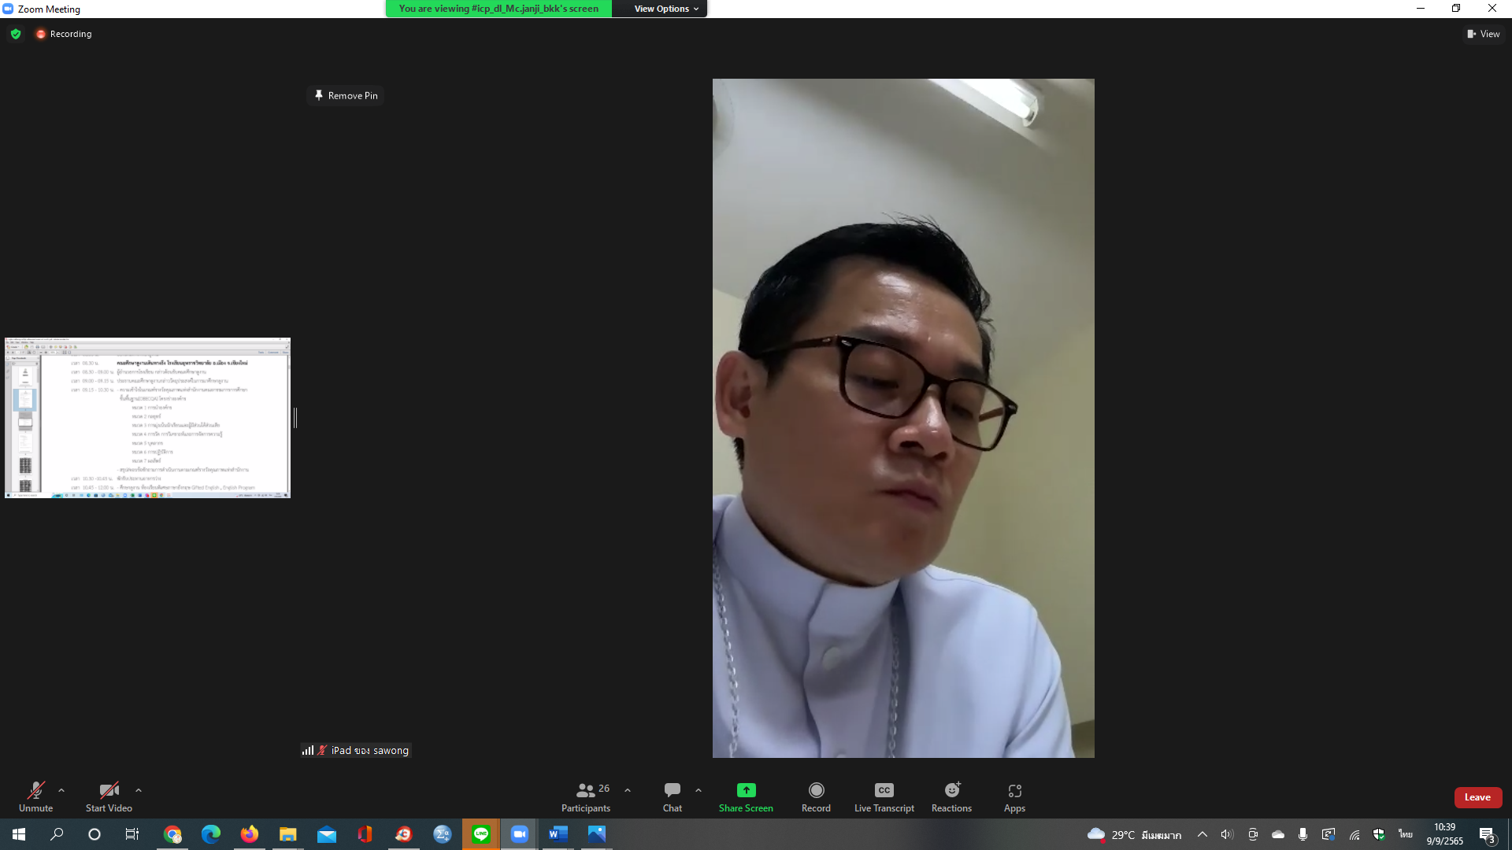Click the volume speaker tray icon
The width and height of the screenshot is (1512, 850).
1227,834
